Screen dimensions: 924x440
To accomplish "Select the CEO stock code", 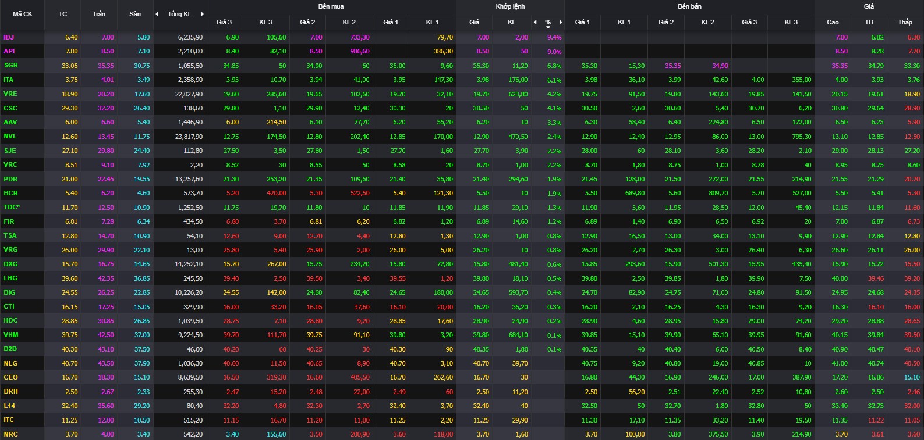I will pos(10,377).
